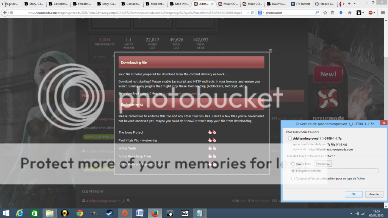Click OK in the download dialog
Image resolution: width=388 pixels, height=218 pixels.
[353, 194]
